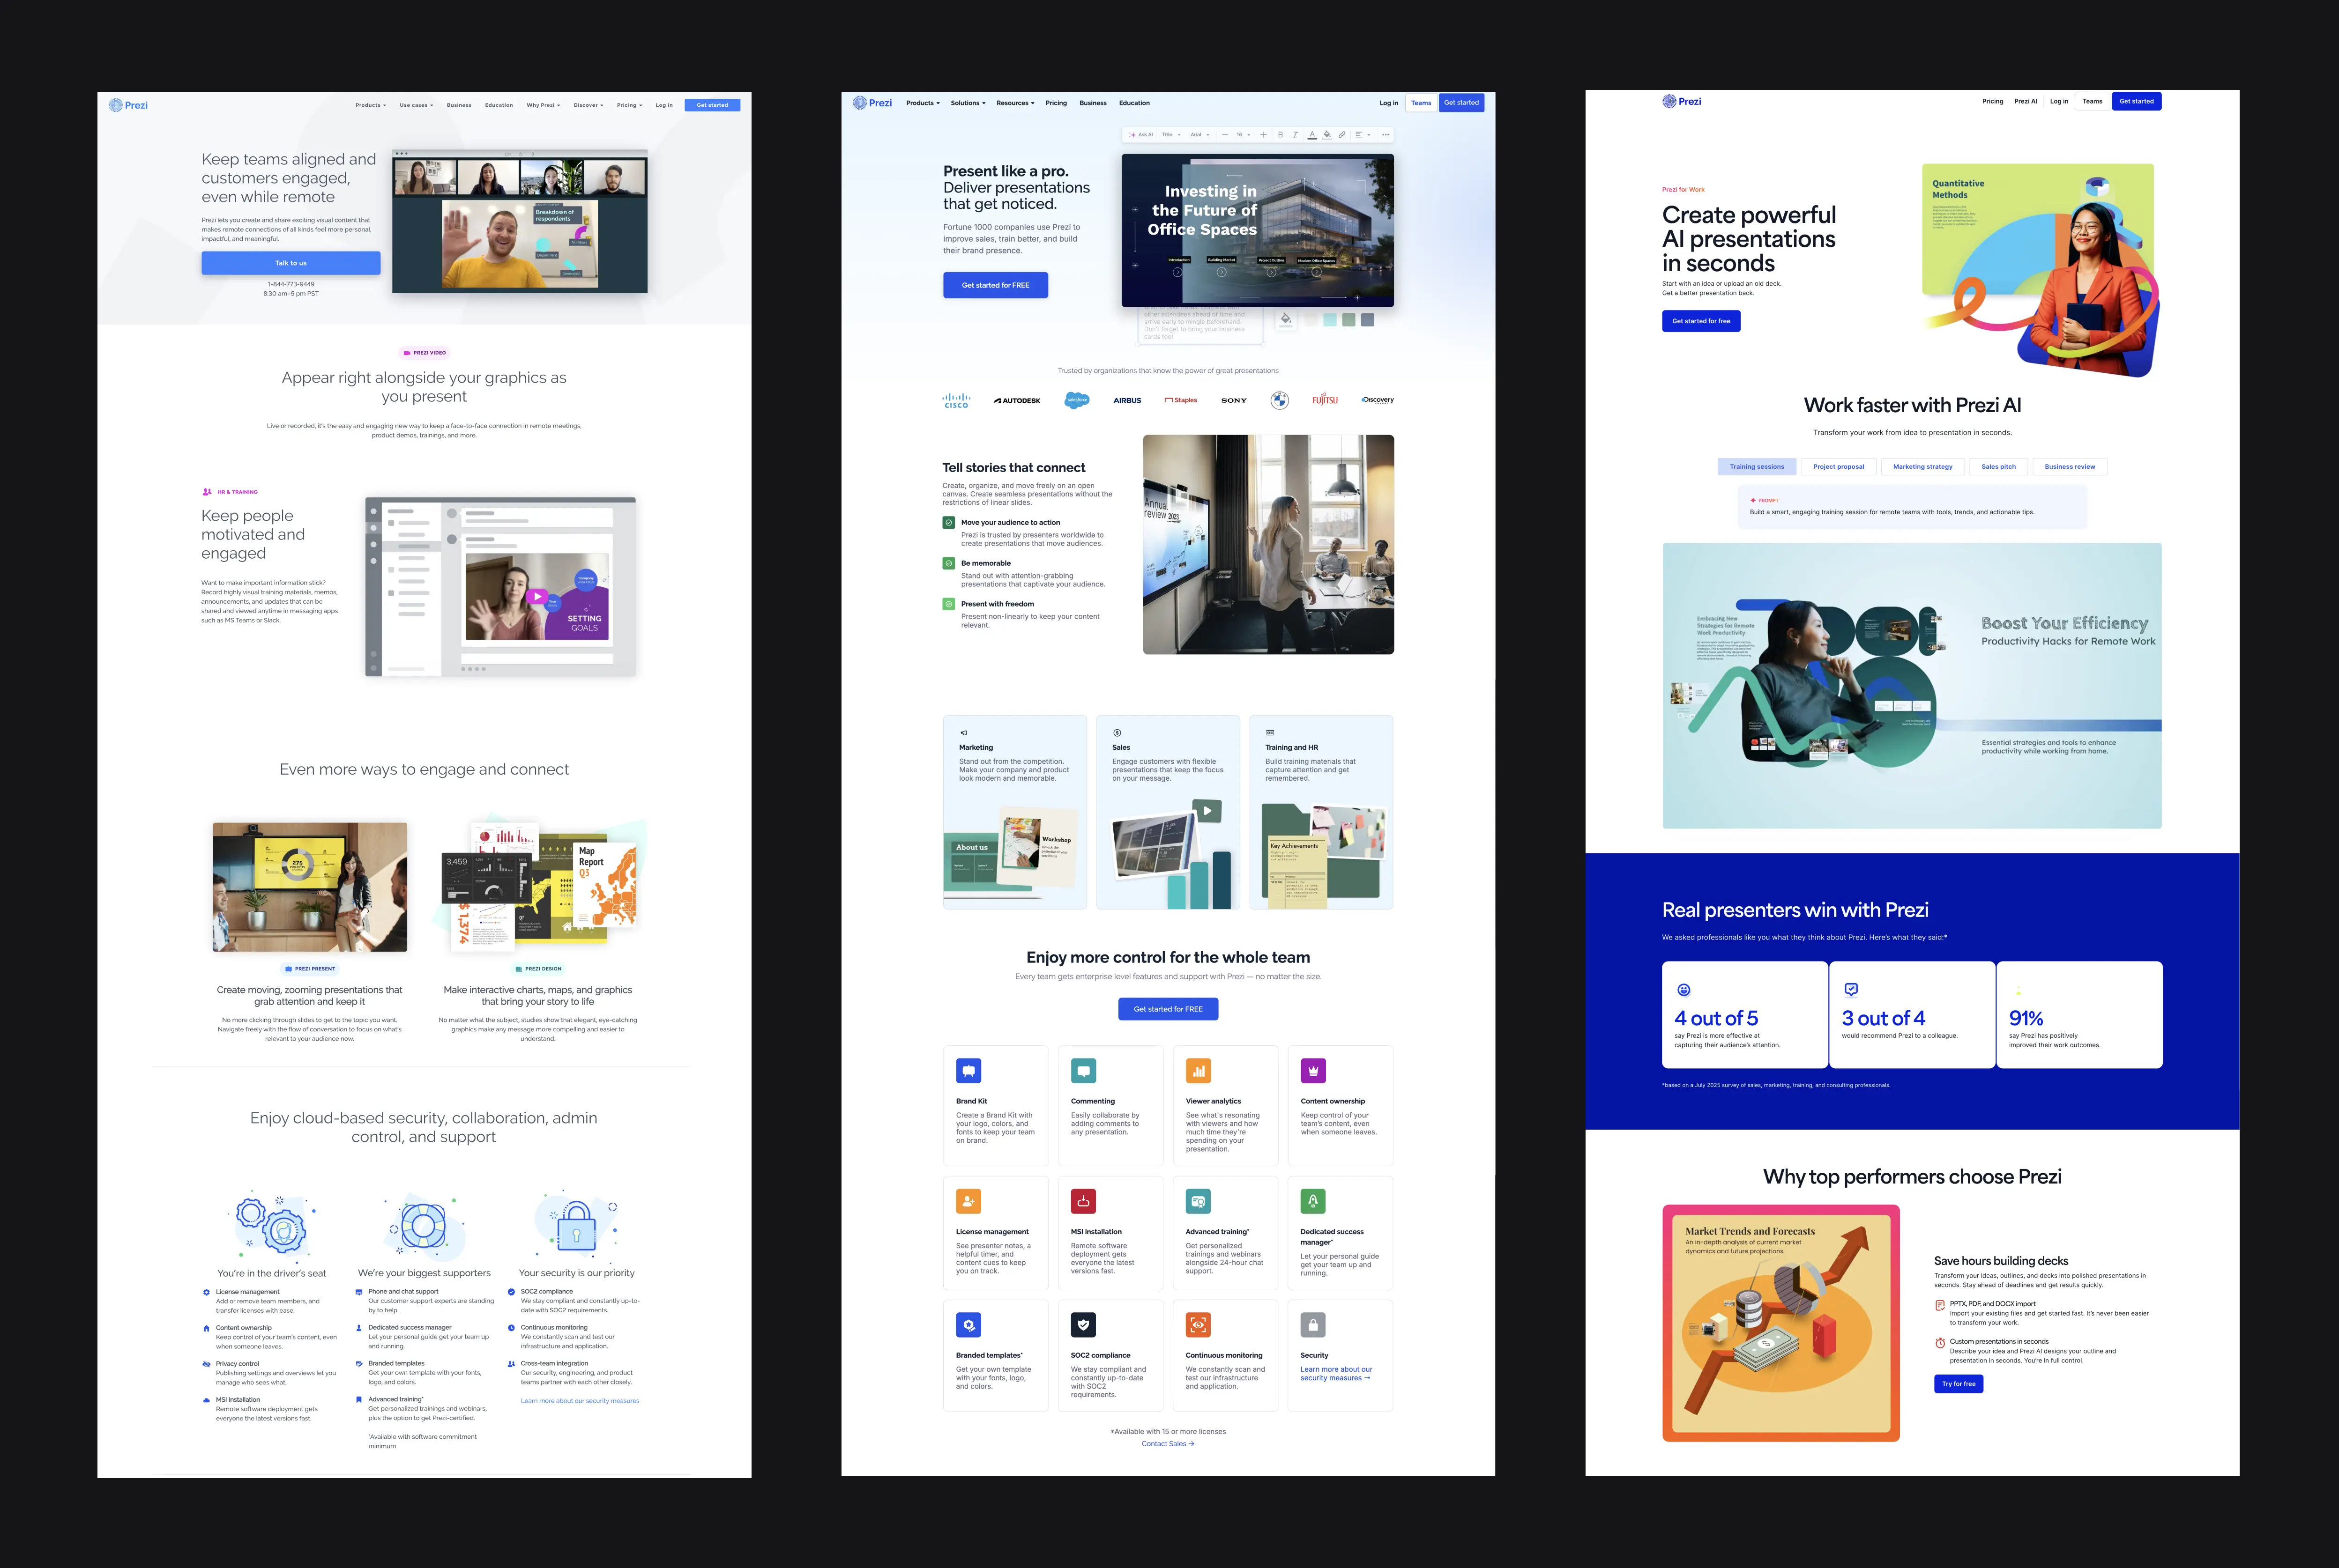2339x1568 pixels.
Task: Click the Advanced training certificate icon
Action: 1199,1201
